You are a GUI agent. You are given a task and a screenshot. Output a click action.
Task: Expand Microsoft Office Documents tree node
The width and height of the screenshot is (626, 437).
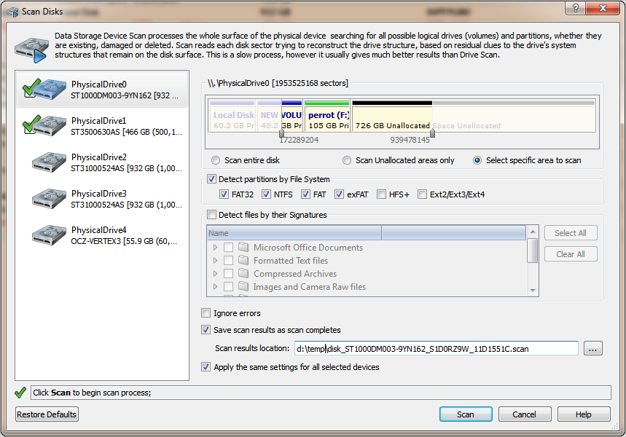[215, 248]
